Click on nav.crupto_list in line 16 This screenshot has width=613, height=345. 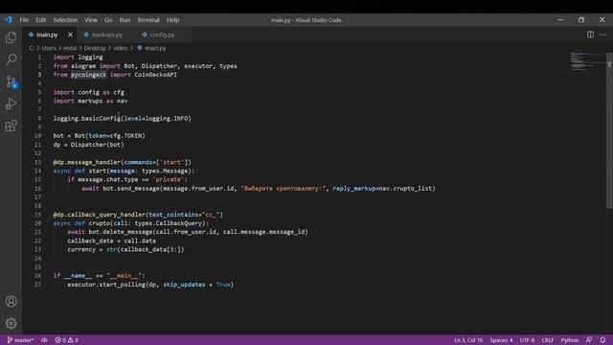[x=405, y=189]
